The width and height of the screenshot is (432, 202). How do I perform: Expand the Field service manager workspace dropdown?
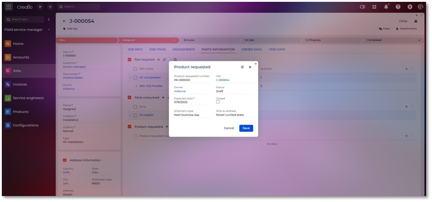(x=49, y=30)
